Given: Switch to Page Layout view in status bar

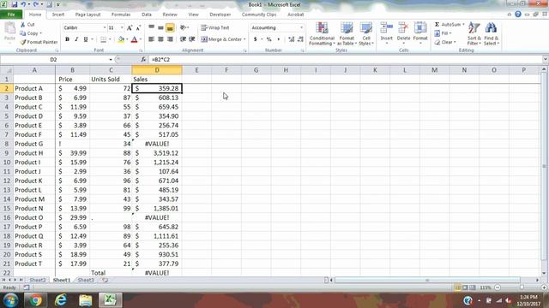Looking at the screenshot, I should point(465,287).
